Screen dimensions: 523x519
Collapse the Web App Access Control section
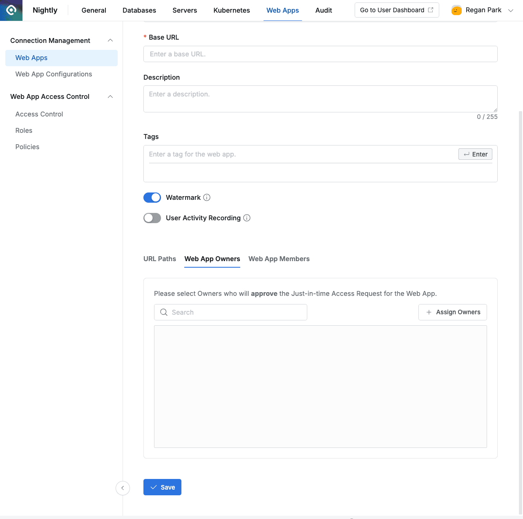click(110, 96)
